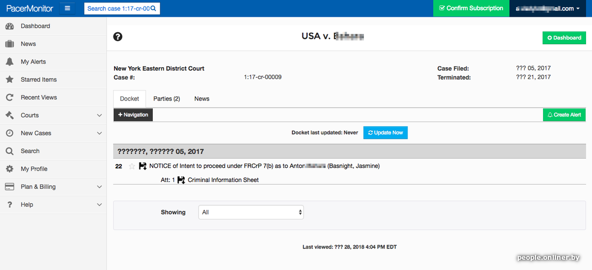The height and width of the screenshot is (270, 592).
Task: Expand the Help submenu chevron
Action: coord(100,204)
